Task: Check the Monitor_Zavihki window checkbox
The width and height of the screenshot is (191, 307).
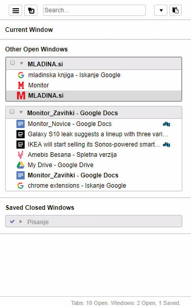Action: (x=12, y=112)
